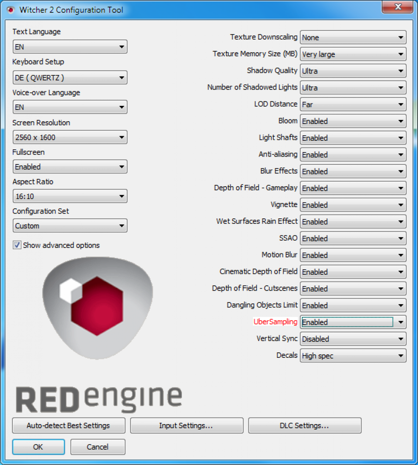Confirm settings with OK button
418x465 pixels.
tap(38, 447)
